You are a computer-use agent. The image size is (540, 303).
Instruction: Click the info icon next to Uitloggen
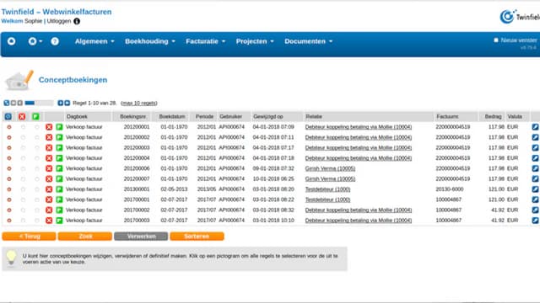pyautogui.click(x=77, y=21)
